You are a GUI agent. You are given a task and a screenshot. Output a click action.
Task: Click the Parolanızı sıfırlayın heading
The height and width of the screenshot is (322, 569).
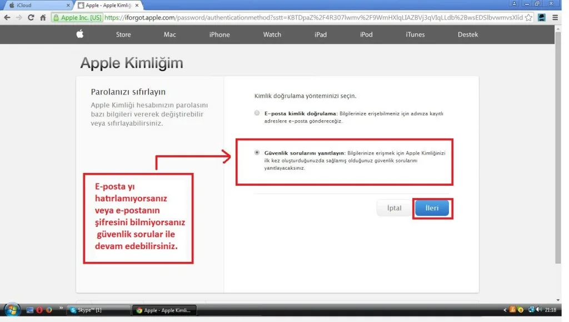tap(128, 92)
